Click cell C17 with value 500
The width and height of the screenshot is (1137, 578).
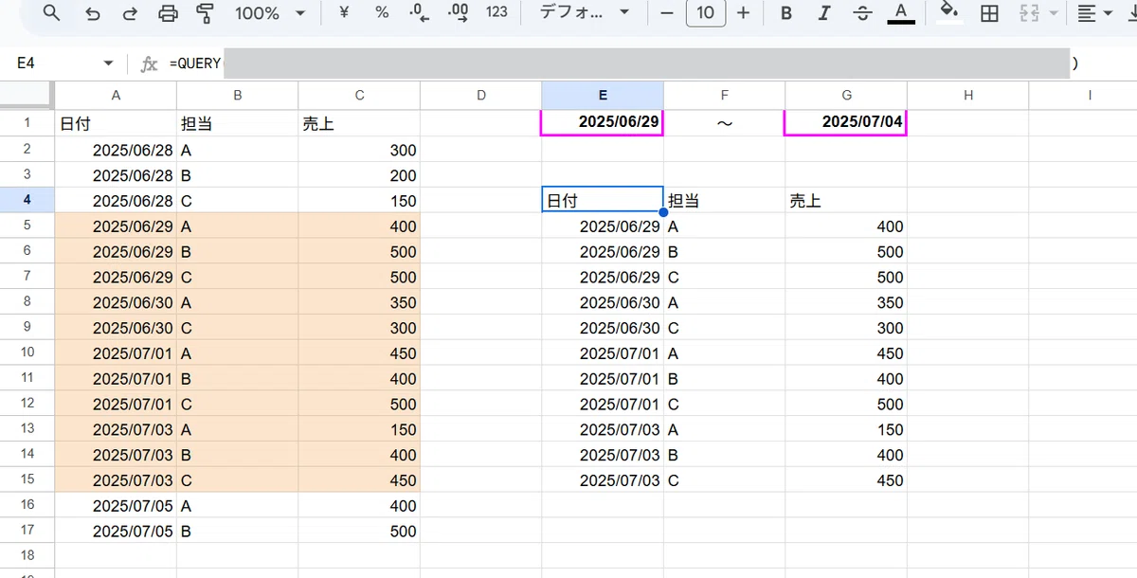(359, 531)
